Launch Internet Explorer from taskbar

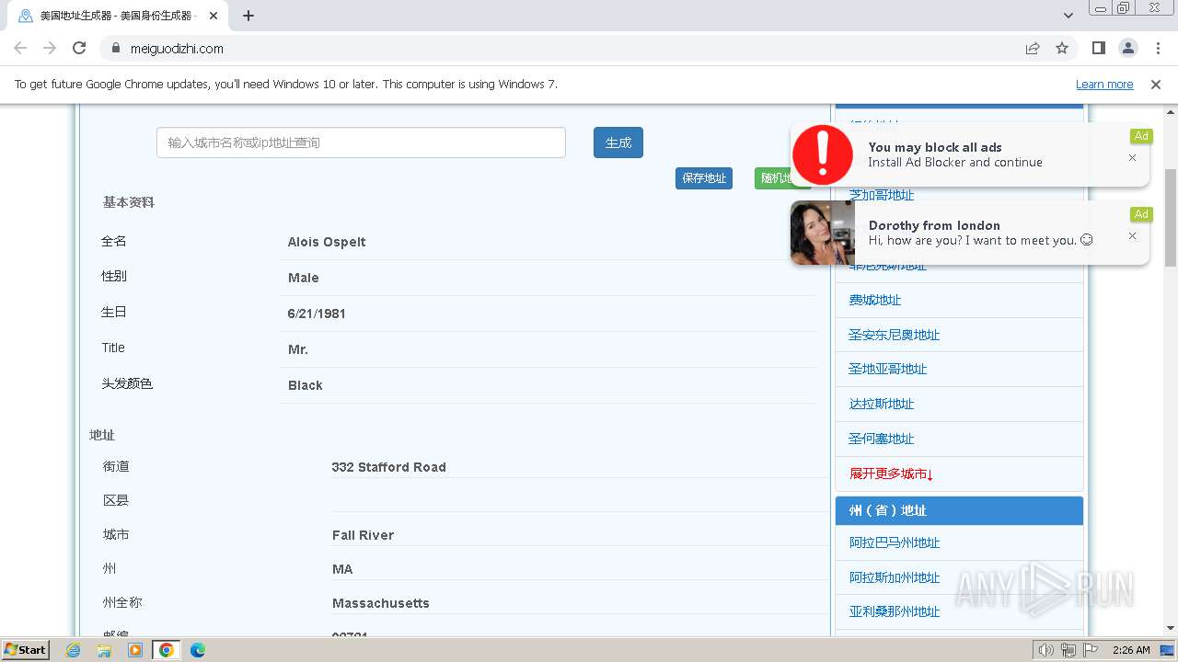[x=74, y=650]
